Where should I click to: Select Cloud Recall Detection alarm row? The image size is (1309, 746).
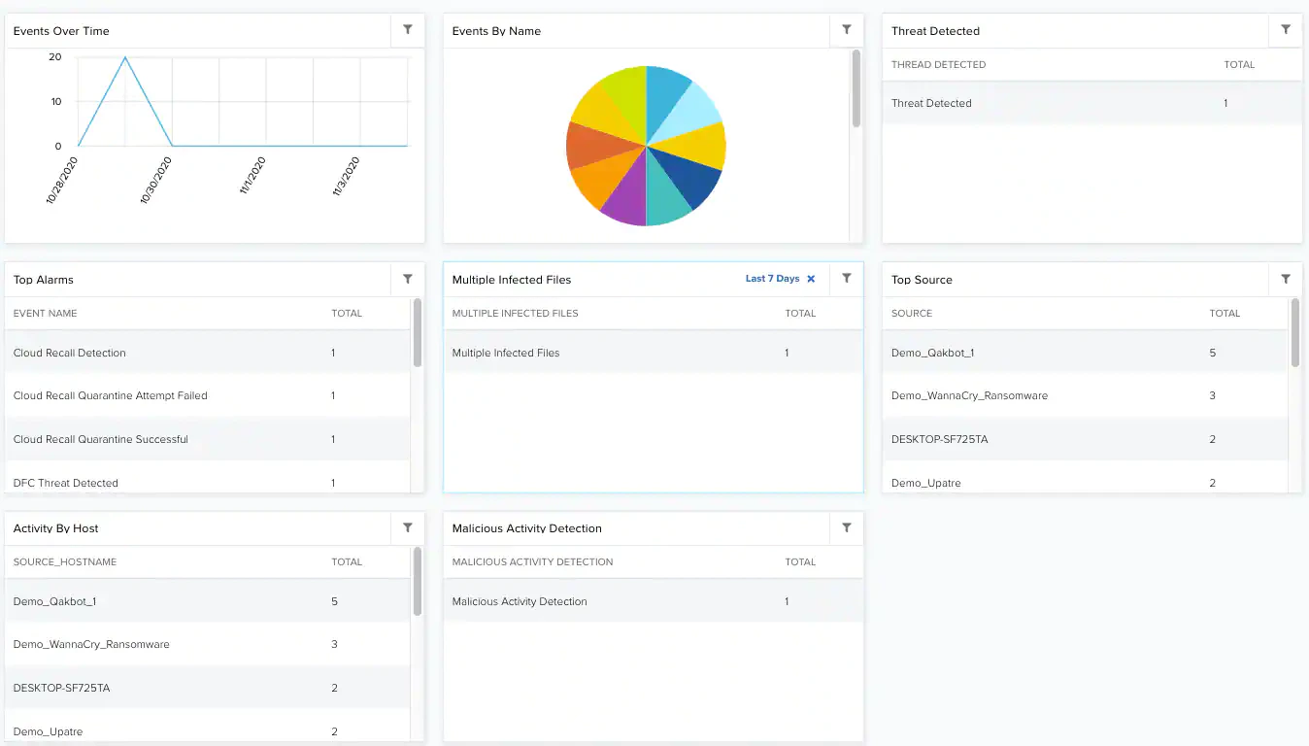[x=208, y=353]
